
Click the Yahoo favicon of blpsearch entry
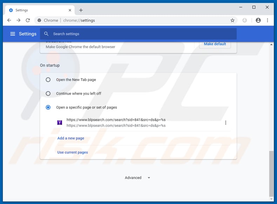60,123
